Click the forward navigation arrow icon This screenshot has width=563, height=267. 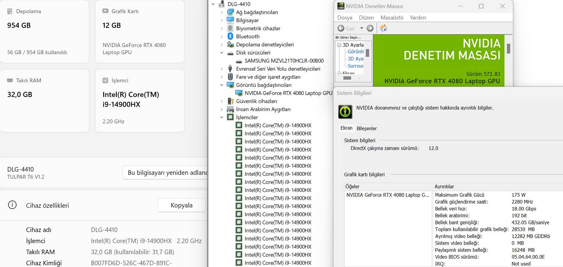click(x=370, y=28)
